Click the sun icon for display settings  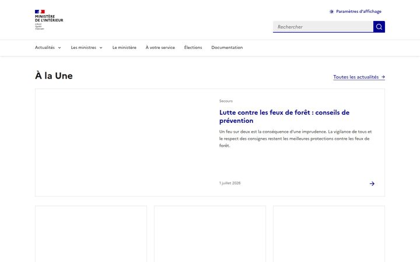point(331,12)
